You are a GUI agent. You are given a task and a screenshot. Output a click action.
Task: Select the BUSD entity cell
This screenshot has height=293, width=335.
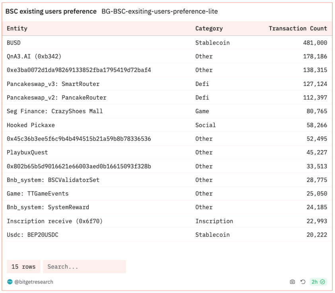tap(14, 43)
